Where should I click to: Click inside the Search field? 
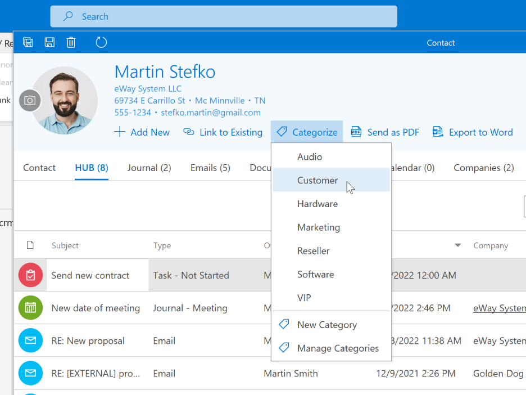click(224, 16)
